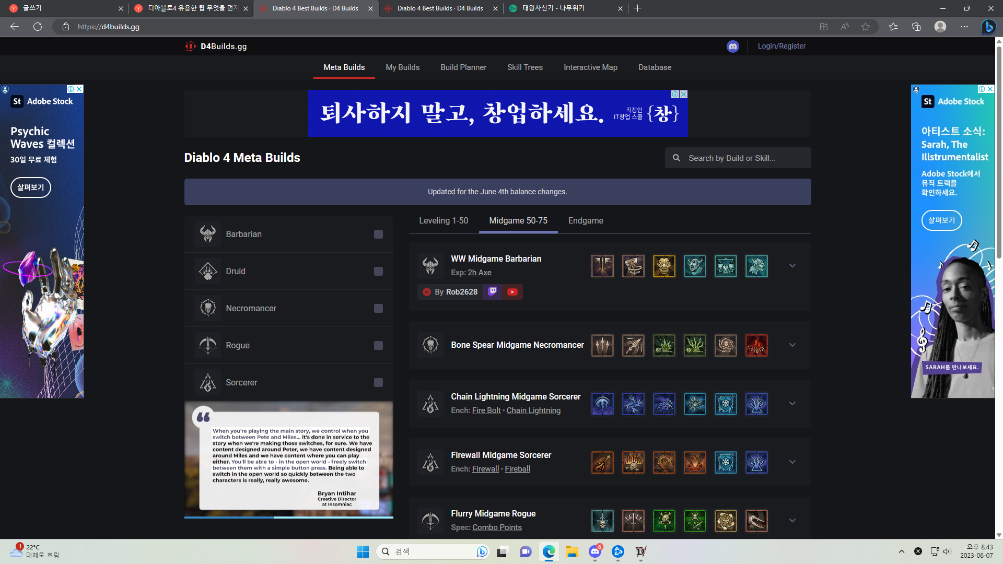Open Rob2628's YouTube channel icon
Image resolution: width=1003 pixels, height=564 pixels.
[x=512, y=292]
